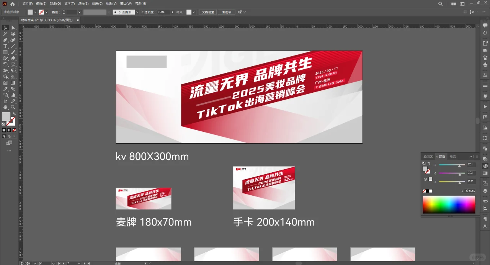This screenshot has height=265, width=490.
Task: Open fill color dropdown in control bar
Action: tap(35, 12)
